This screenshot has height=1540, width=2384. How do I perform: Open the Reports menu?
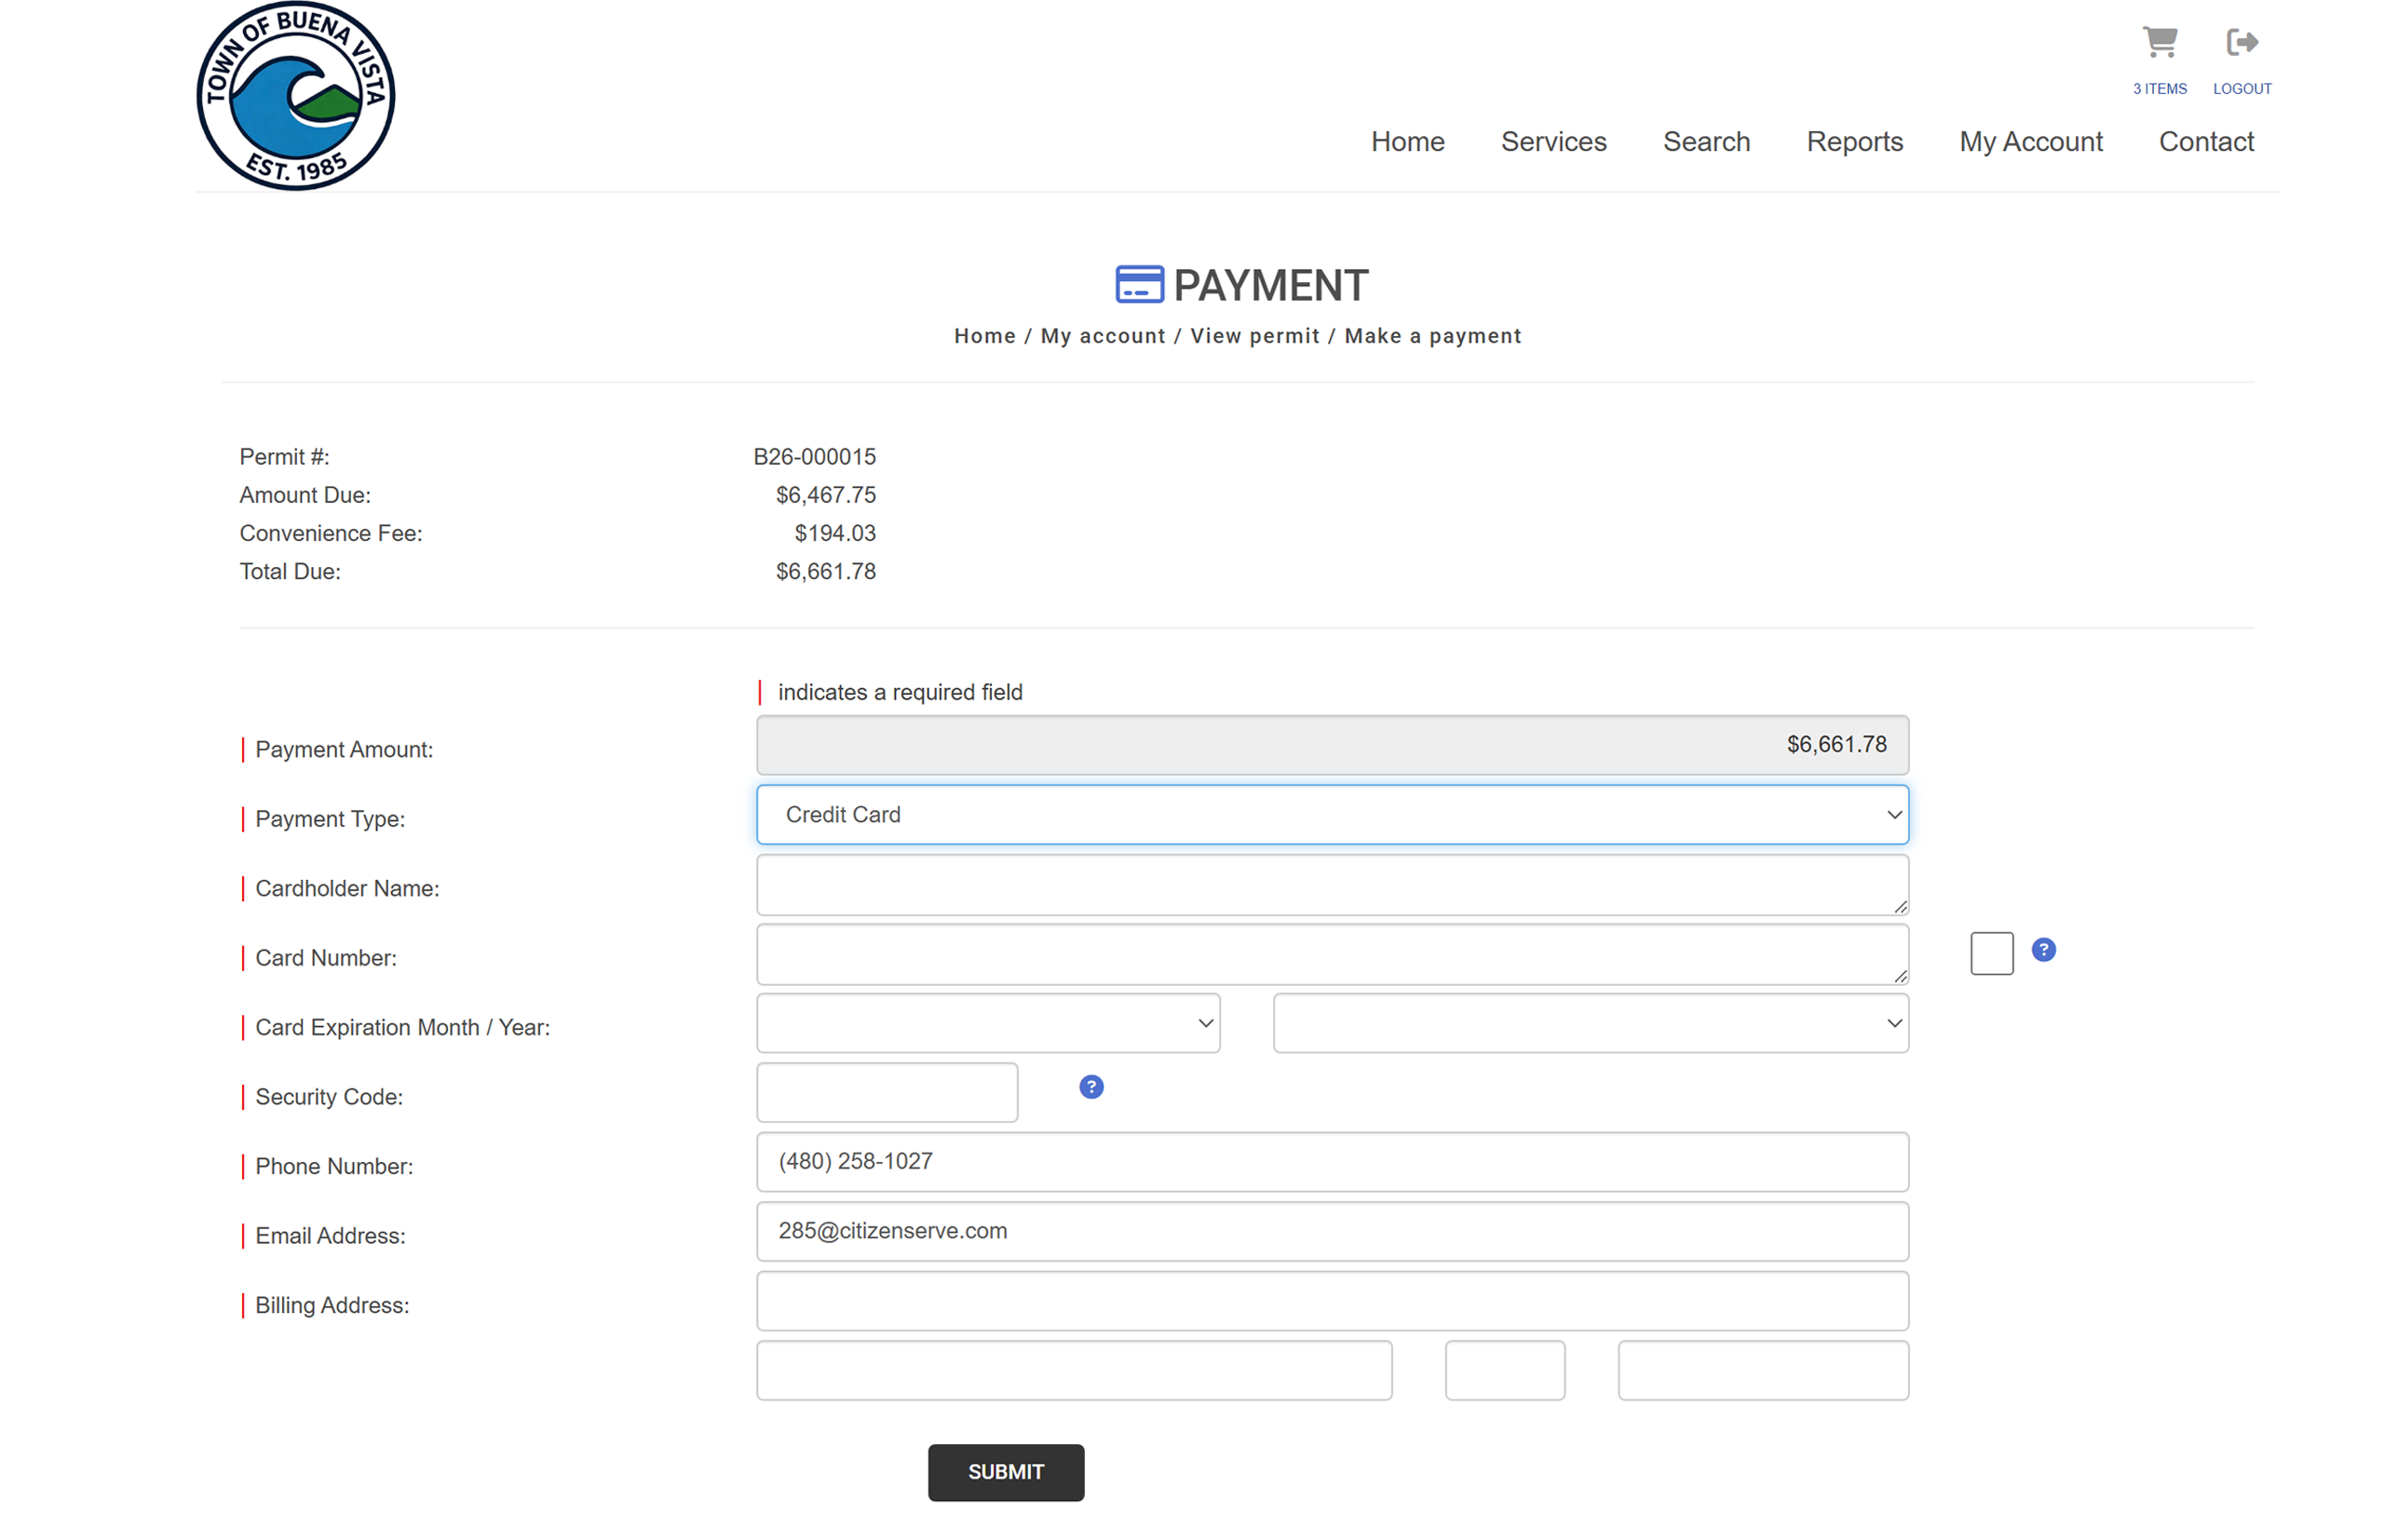tap(1854, 141)
